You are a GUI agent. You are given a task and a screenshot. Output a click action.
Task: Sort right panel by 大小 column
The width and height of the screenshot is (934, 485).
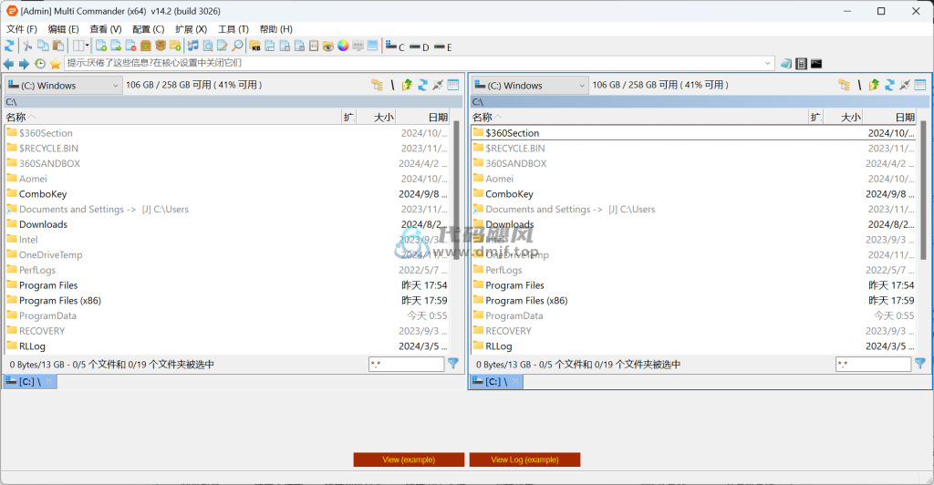843,118
